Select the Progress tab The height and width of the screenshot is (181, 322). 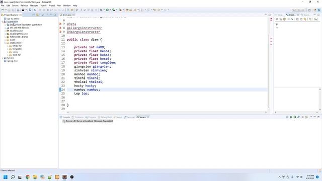(91, 117)
